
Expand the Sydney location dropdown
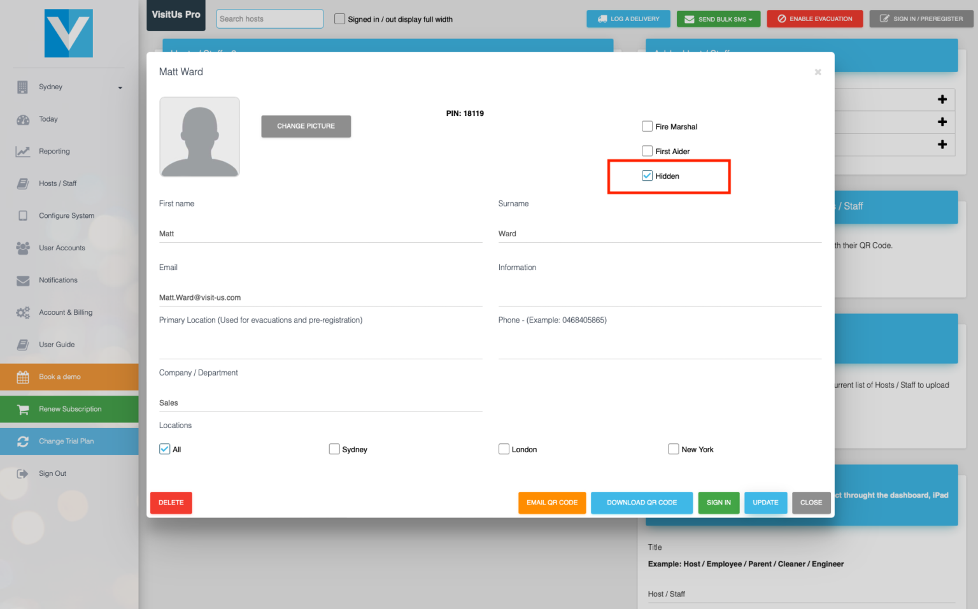tap(120, 87)
